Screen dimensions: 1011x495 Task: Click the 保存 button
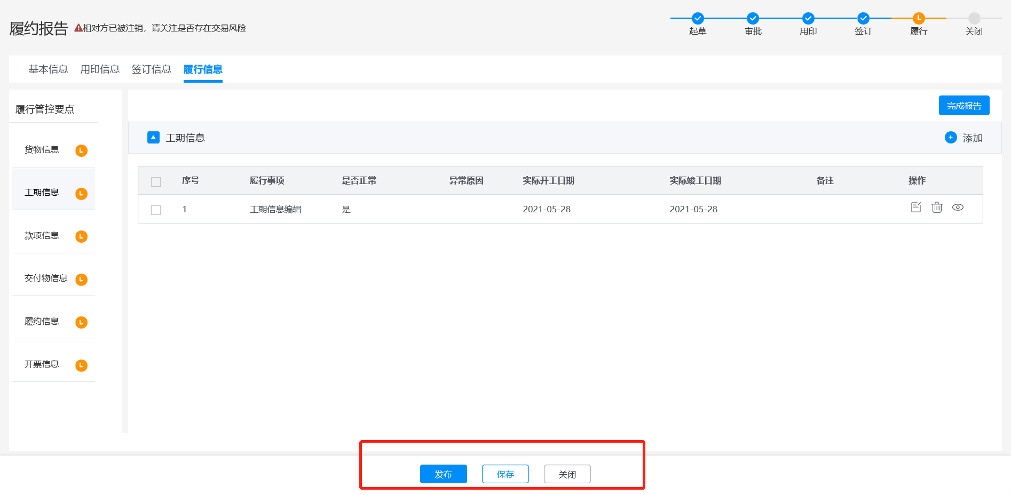505,474
